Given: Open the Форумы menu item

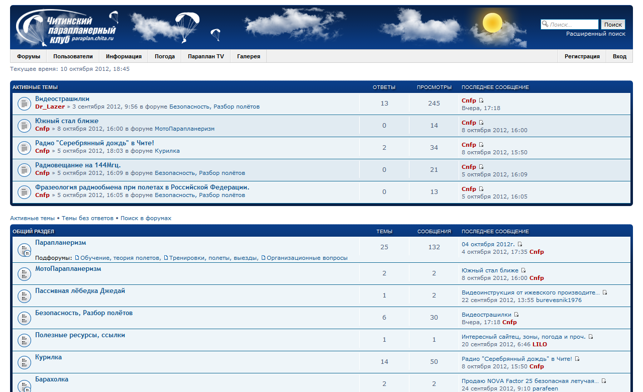Looking at the screenshot, I should (x=28, y=56).
